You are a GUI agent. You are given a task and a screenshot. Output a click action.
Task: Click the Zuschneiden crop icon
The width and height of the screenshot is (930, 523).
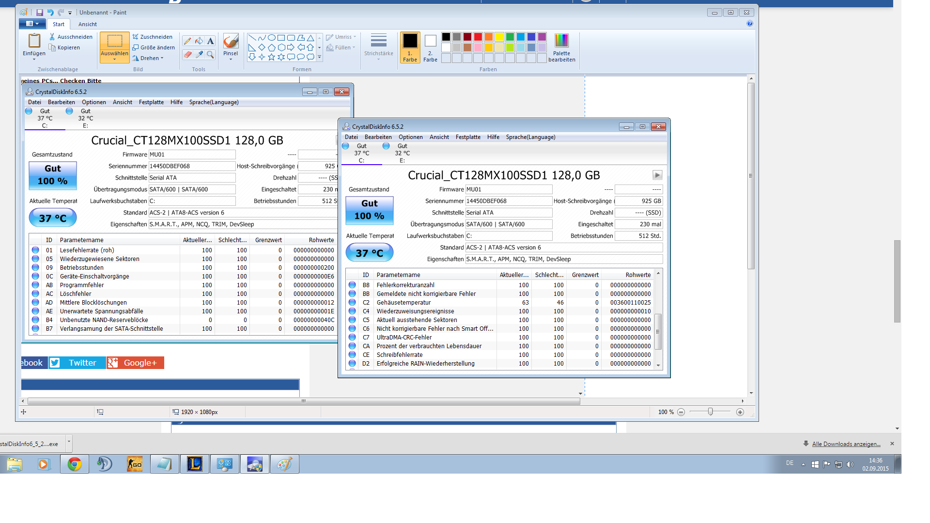point(136,37)
